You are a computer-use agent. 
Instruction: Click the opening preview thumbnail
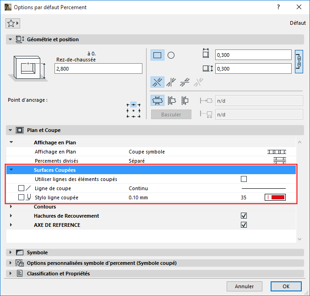pyautogui.click(x=28, y=68)
